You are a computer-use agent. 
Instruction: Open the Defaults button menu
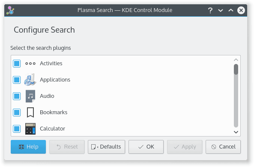coord(106,147)
